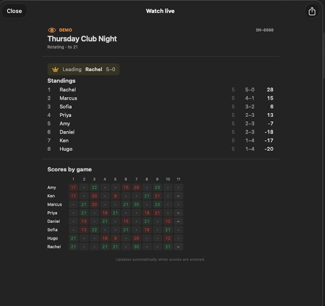Screen dimensions: 325x306
Task: Click Daniel's game 2 score 13
Action: click(84, 222)
